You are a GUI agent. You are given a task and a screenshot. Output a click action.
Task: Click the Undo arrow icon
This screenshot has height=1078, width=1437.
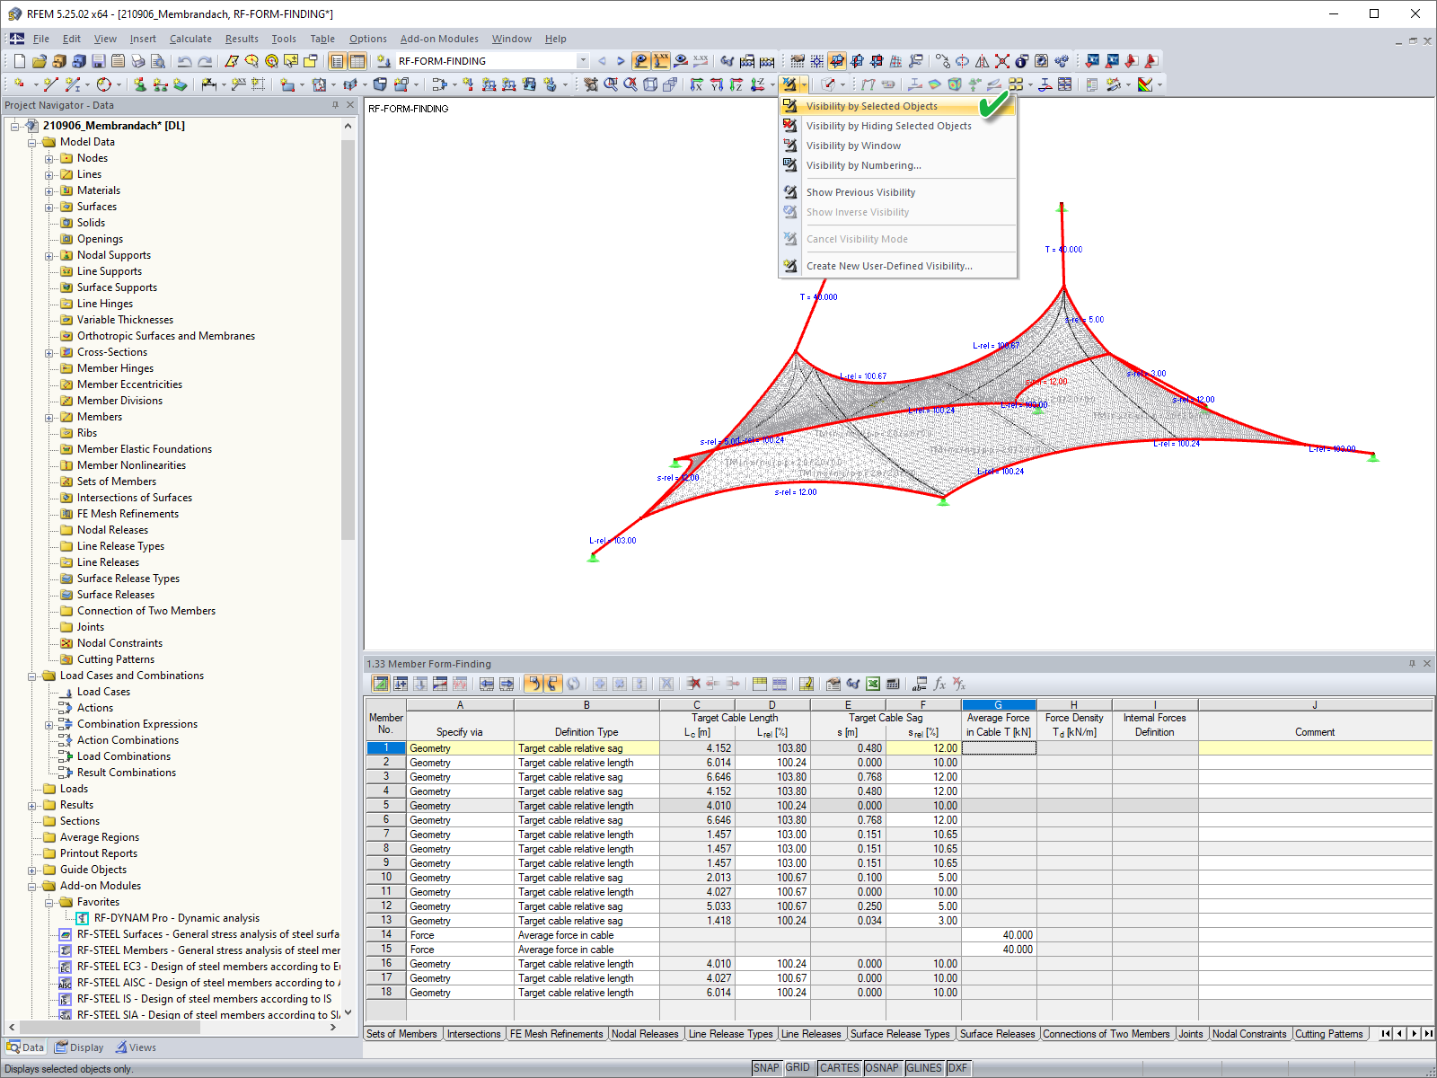point(184,61)
